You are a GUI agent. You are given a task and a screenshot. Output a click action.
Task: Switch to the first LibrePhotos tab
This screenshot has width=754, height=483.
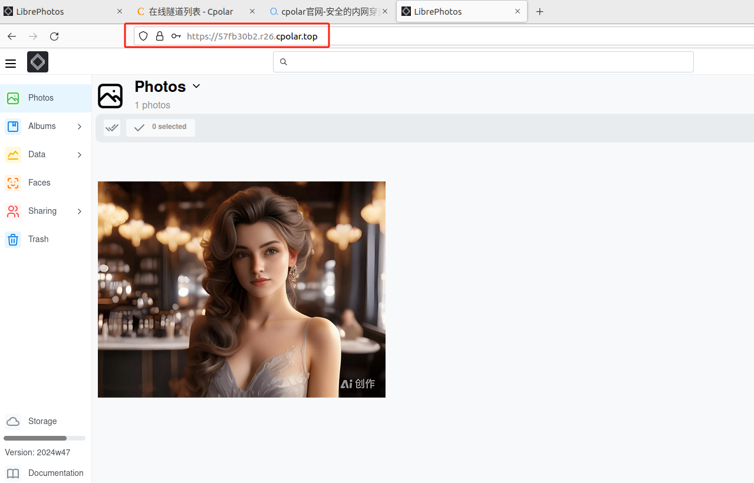click(64, 12)
